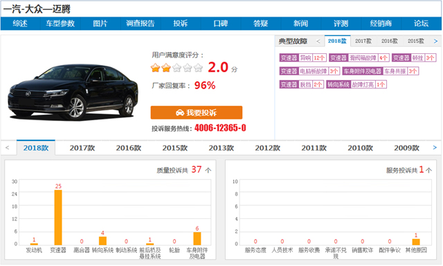
Task: Open the 车型参数 navigation tab
Action: [60, 23]
